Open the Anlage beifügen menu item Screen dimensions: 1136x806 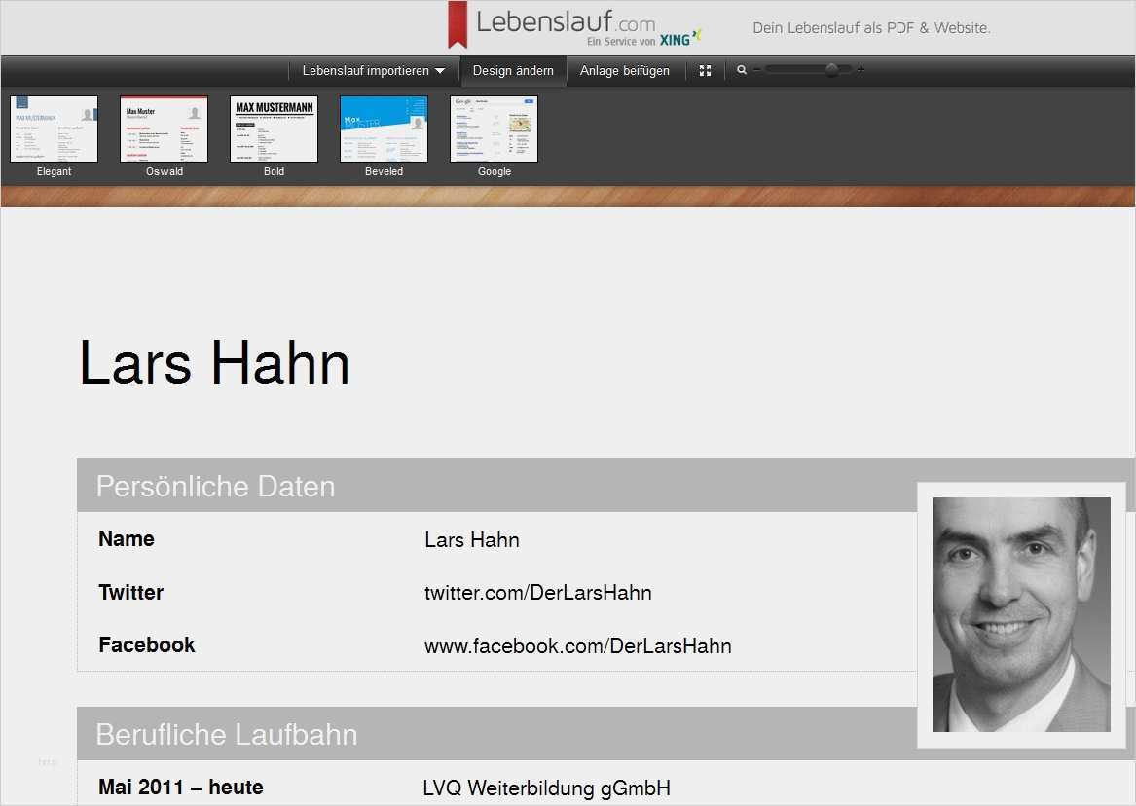click(x=624, y=71)
